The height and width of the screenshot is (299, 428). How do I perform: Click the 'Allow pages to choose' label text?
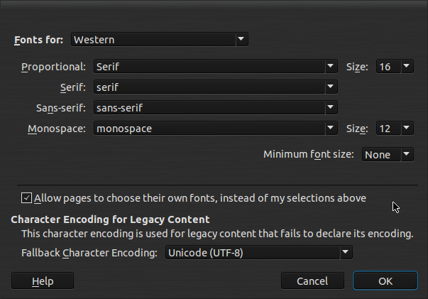(x=200, y=198)
